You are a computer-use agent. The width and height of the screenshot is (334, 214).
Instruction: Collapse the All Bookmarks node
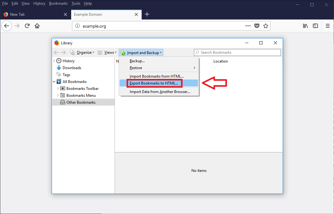pos(54,82)
